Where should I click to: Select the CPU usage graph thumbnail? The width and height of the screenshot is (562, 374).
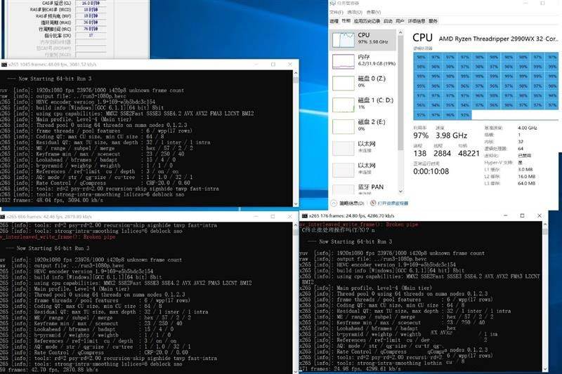pyautogui.click(x=349, y=39)
